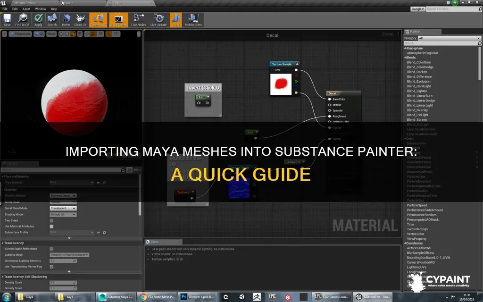
Task: Open Autodesk Maya from the taskbar
Action: (116, 297)
